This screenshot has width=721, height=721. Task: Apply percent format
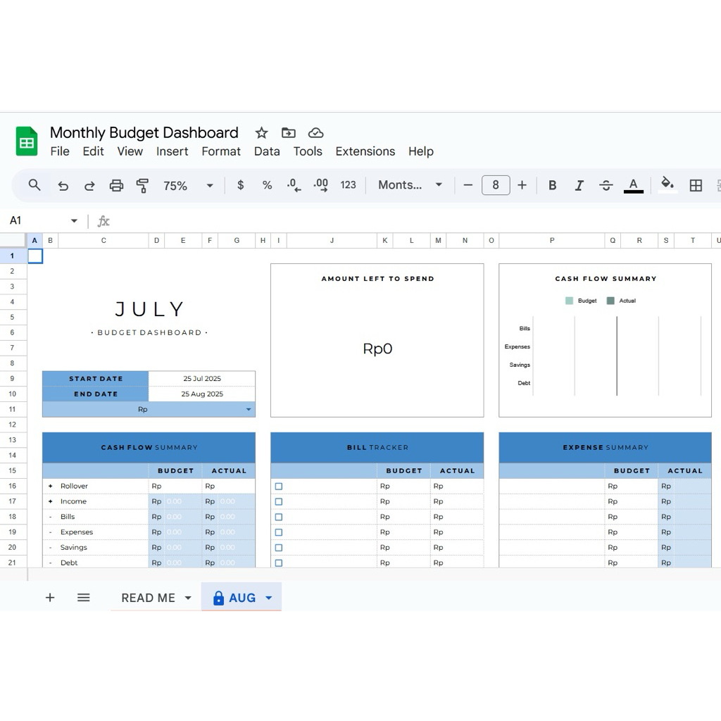click(x=267, y=185)
